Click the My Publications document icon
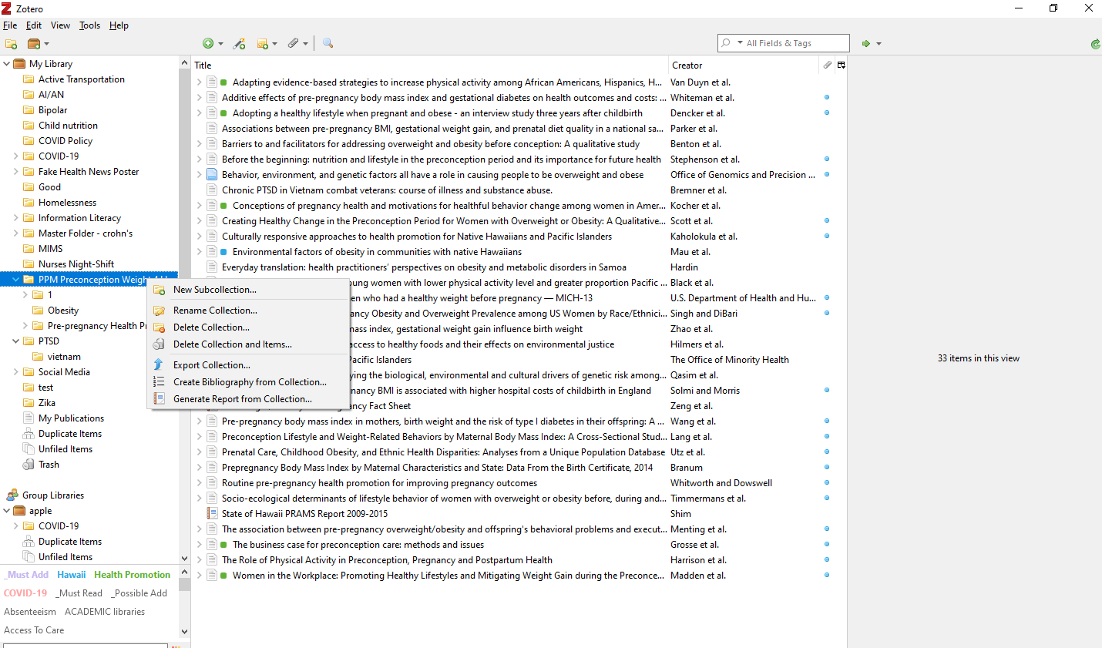Screen dimensions: 1102x648 pos(29,418)
